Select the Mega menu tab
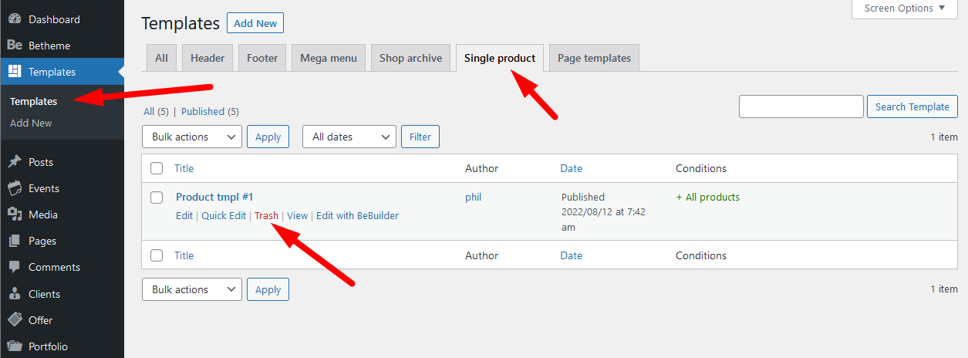This screenshot has width=968, height=358. click(x=328, y=58)
